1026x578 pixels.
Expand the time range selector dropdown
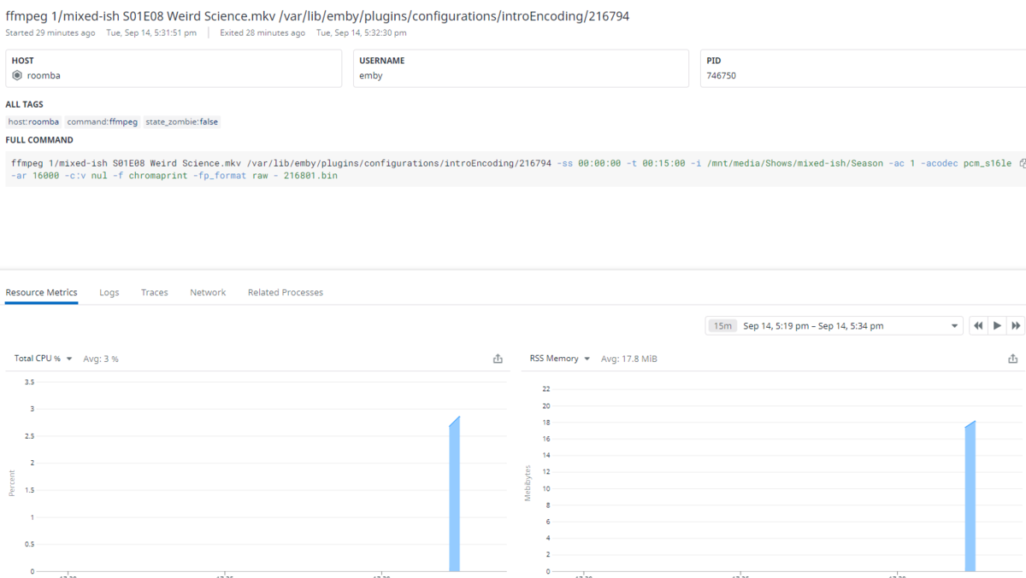point(955,326)
